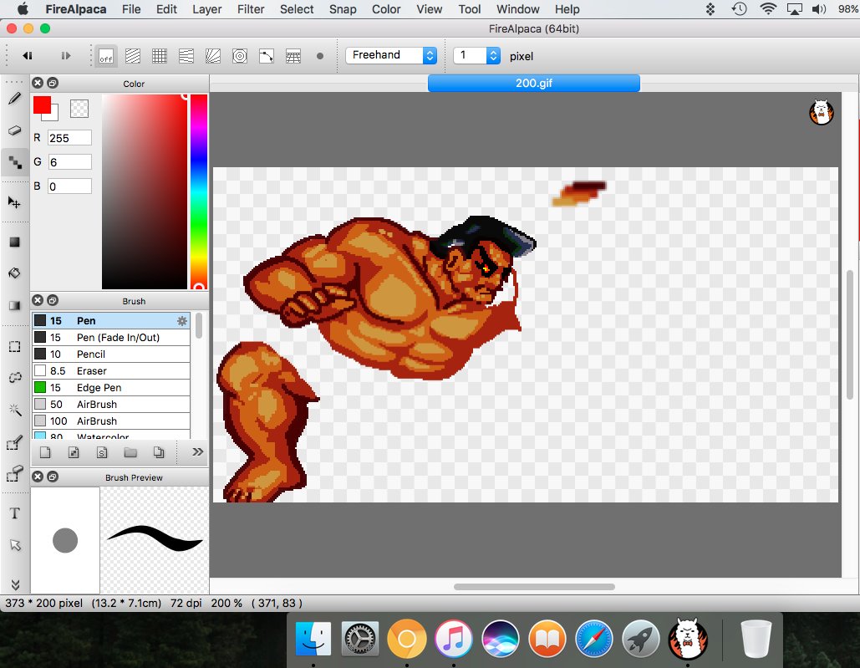Close the Color panel
Viewport: 860px width, 668px height.
point(38,83)
